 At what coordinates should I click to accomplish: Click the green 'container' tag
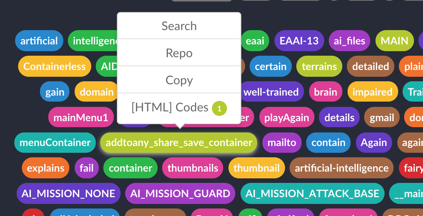click(x=130, y=168)
